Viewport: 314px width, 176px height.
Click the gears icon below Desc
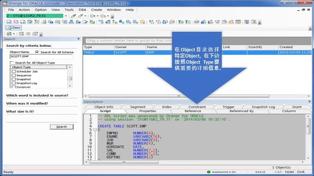click(x=9, y=34)
